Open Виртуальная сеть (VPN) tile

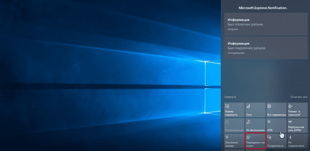297,126
